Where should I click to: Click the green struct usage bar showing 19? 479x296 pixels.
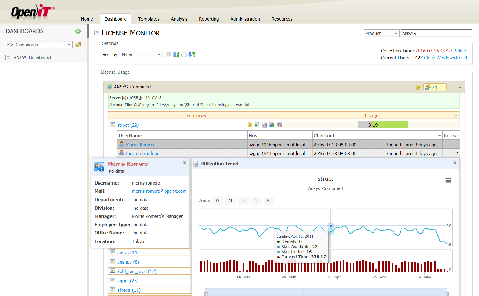click(390, 125)
